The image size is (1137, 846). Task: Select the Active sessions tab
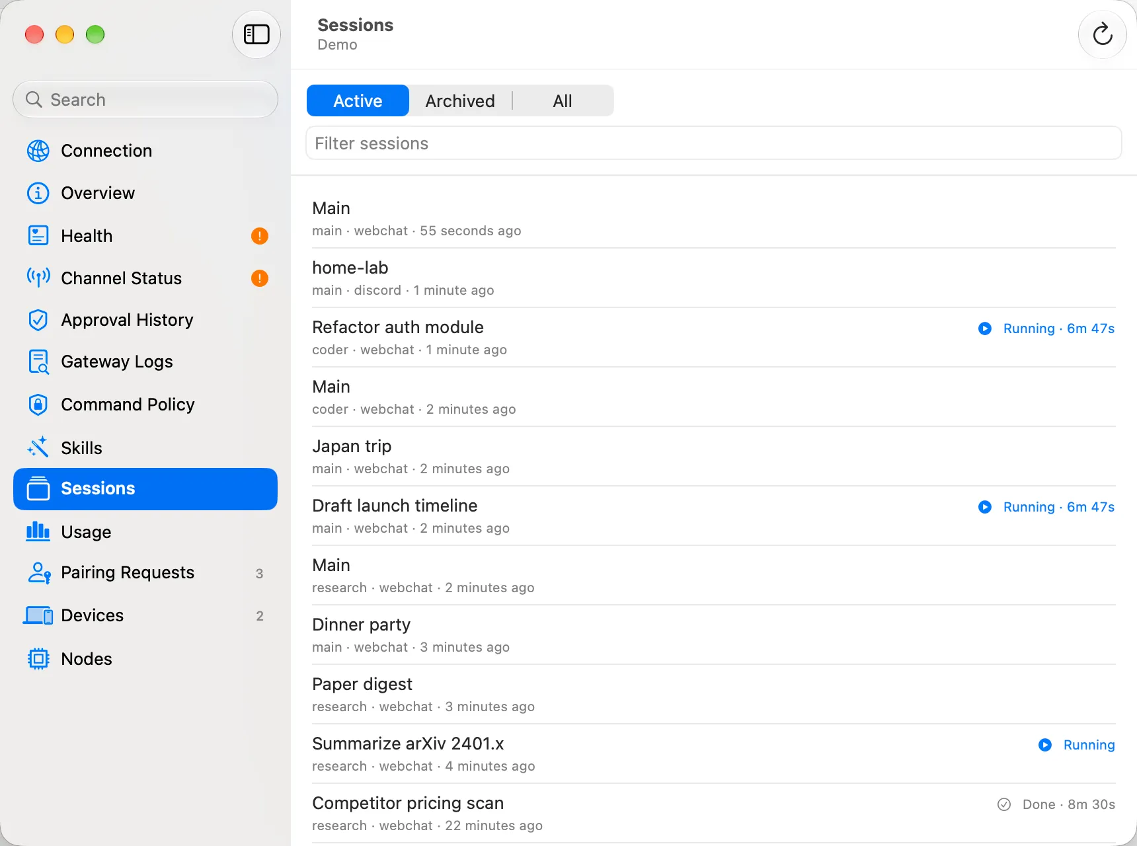coord(358,100)
